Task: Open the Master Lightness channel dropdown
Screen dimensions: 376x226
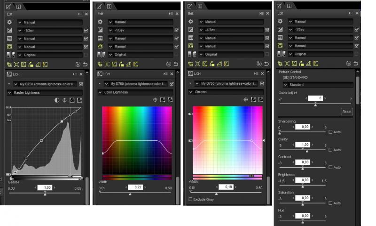Action: (x=45, y=92)
